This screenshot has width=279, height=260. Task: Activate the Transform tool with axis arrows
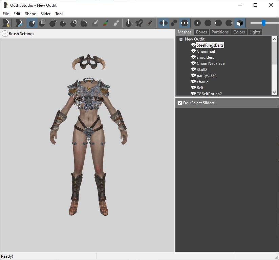[129, 23]
